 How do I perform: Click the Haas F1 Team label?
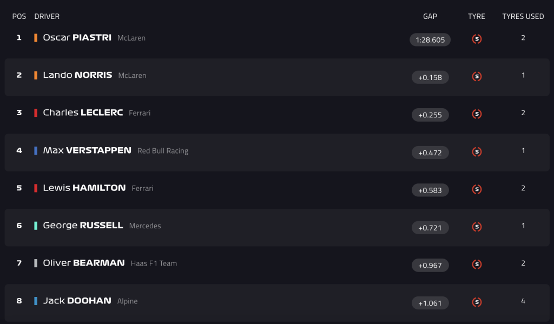154,263
